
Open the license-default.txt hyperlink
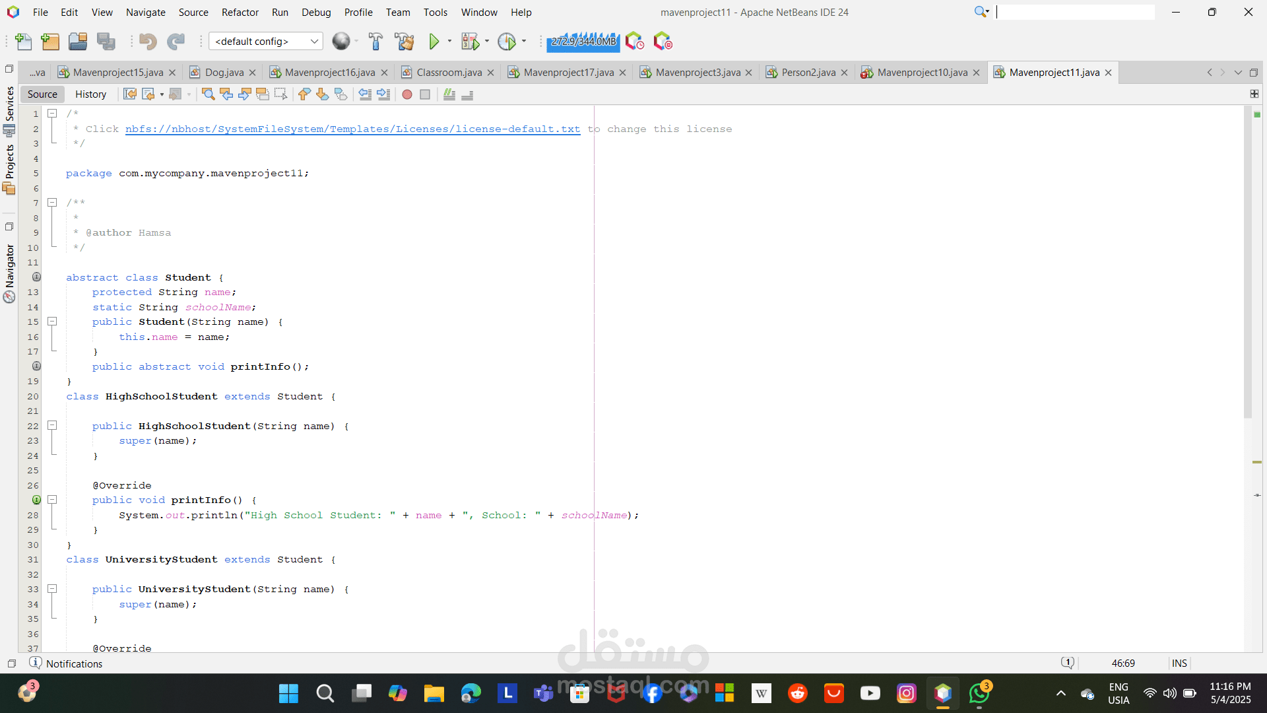click(352, 129)
